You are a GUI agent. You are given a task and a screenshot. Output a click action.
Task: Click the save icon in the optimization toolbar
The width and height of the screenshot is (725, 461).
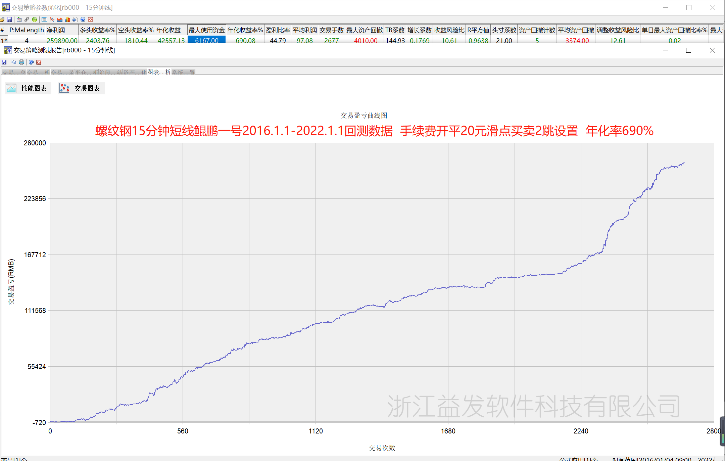(x=9, y=19)
